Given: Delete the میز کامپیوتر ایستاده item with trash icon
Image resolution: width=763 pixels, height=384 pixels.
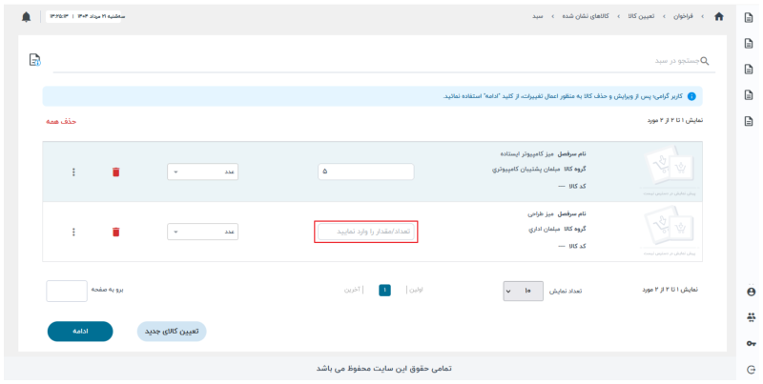Looking at the screenshot, I should coord(115,172).
